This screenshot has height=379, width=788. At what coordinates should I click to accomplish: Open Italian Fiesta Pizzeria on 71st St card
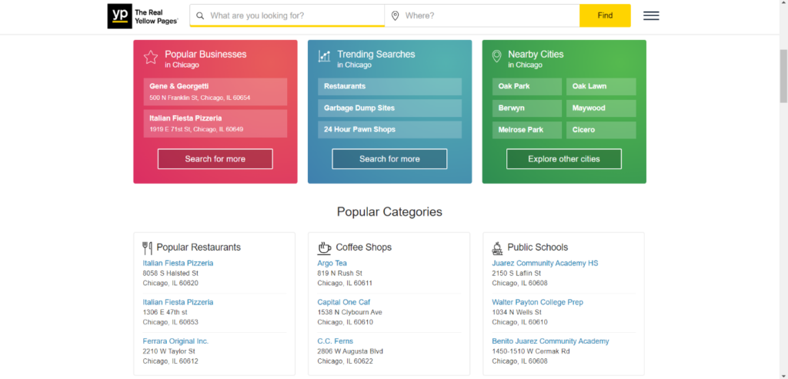pos(215,124)
